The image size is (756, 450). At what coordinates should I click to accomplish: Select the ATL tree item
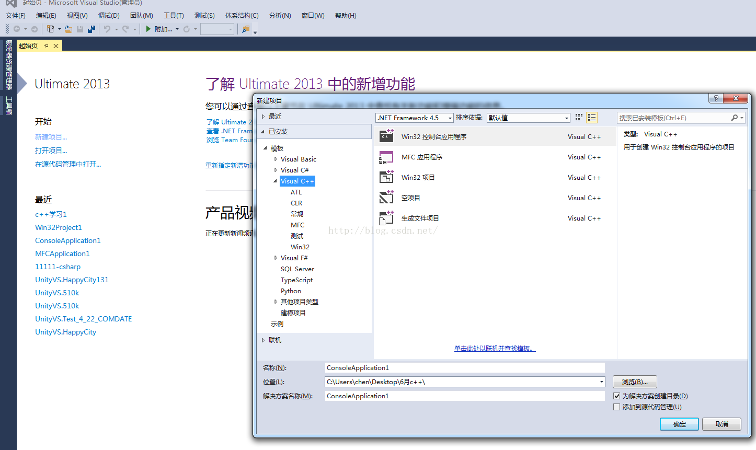[x=296, y=192]
